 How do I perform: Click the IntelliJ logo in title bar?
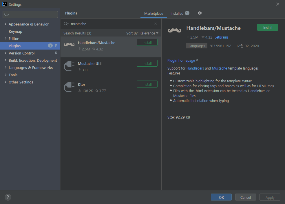click(x=5, y=4)
